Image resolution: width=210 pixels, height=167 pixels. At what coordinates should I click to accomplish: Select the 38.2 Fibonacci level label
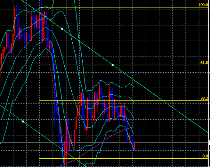pyautogui.click(x=204, y=99)
